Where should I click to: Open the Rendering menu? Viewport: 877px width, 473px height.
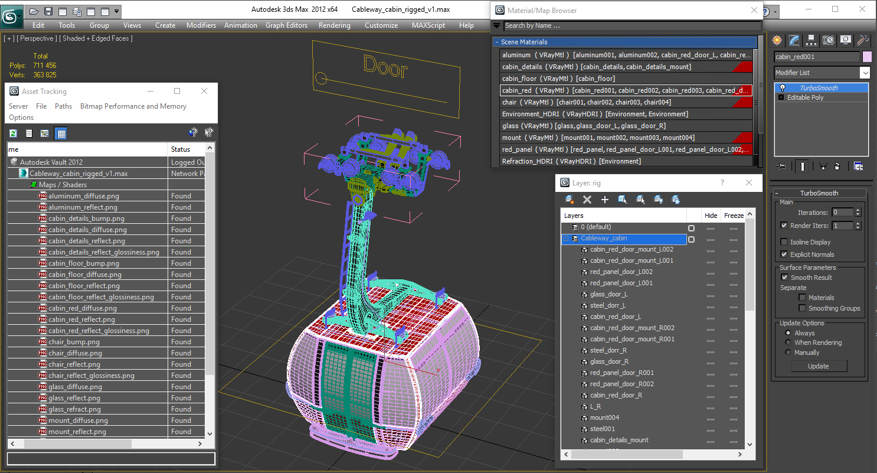click(x=334, y=25)
